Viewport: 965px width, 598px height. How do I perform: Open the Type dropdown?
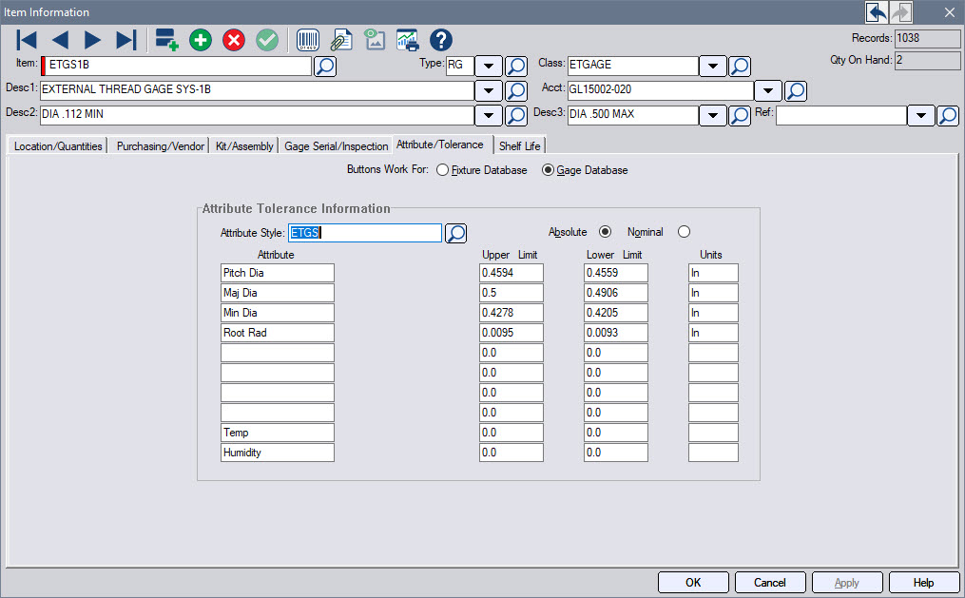(x=489, y=66)
